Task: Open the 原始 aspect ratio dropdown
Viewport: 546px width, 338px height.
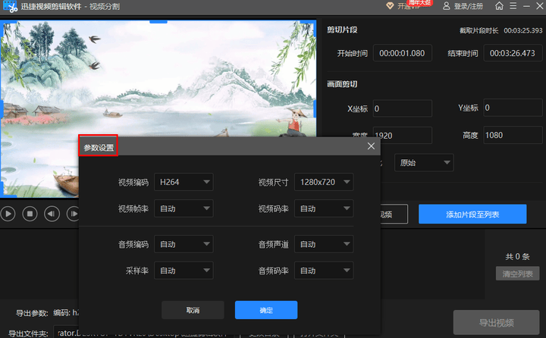Action: pos(424,163)
